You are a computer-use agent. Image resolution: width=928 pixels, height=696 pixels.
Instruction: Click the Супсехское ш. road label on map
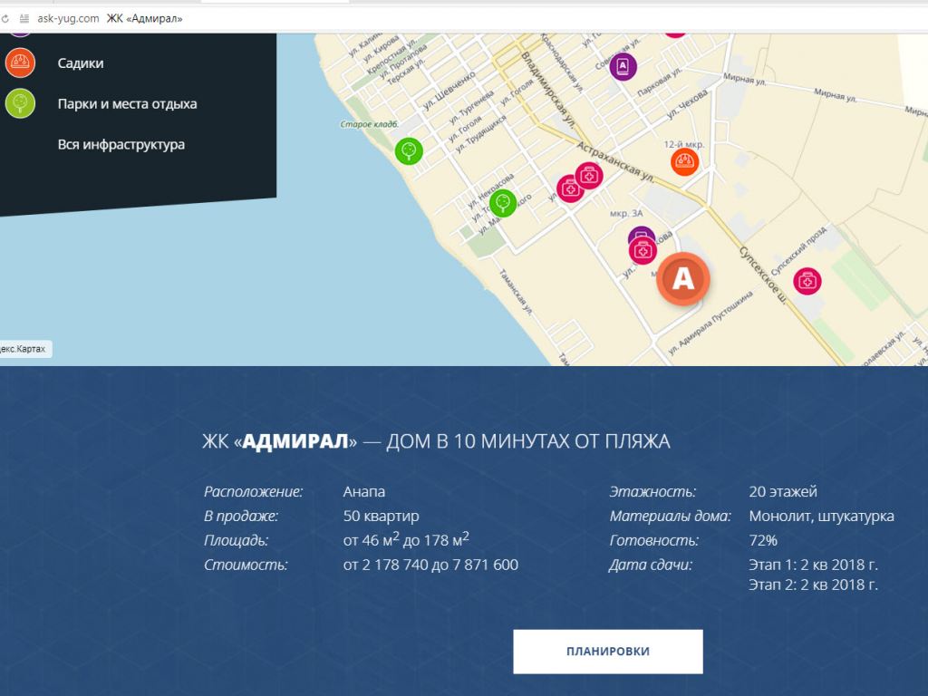click(763, 275)
